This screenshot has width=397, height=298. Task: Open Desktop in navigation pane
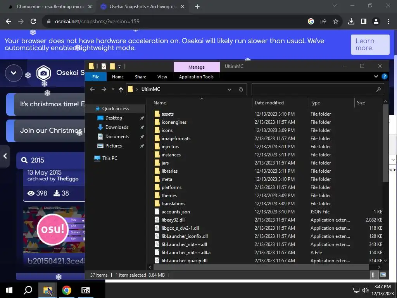click(114, 118)
